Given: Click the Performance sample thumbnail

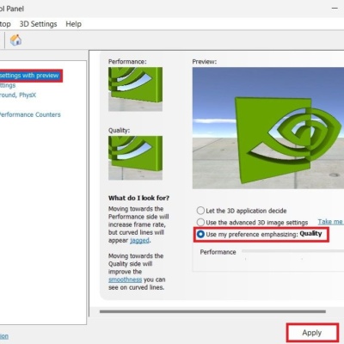Looking at the screenshot, I should (135, 89).
